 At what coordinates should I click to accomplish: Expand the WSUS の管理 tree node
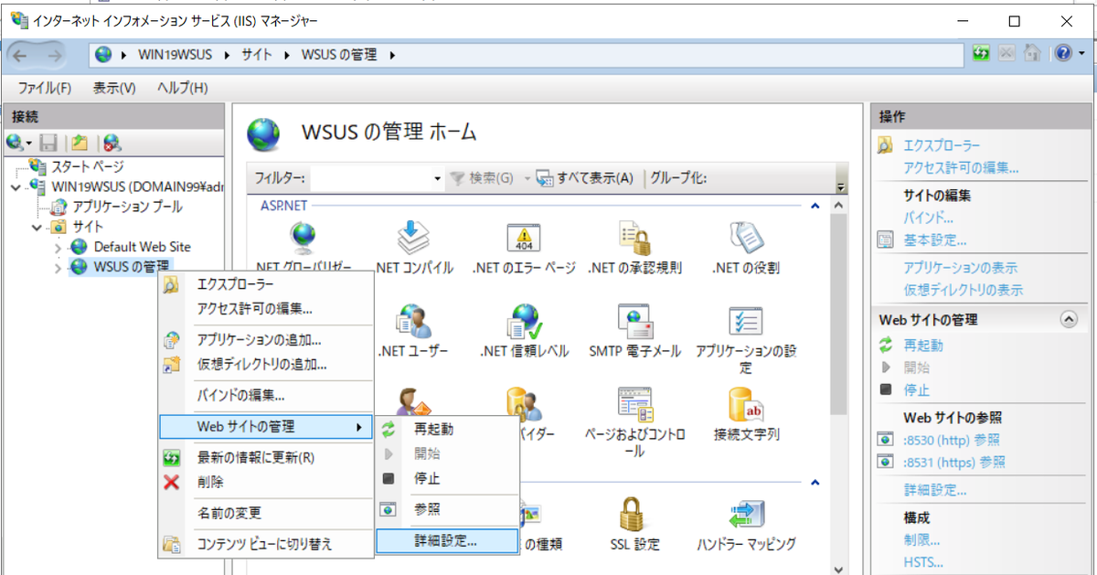[x=58, y=268]
